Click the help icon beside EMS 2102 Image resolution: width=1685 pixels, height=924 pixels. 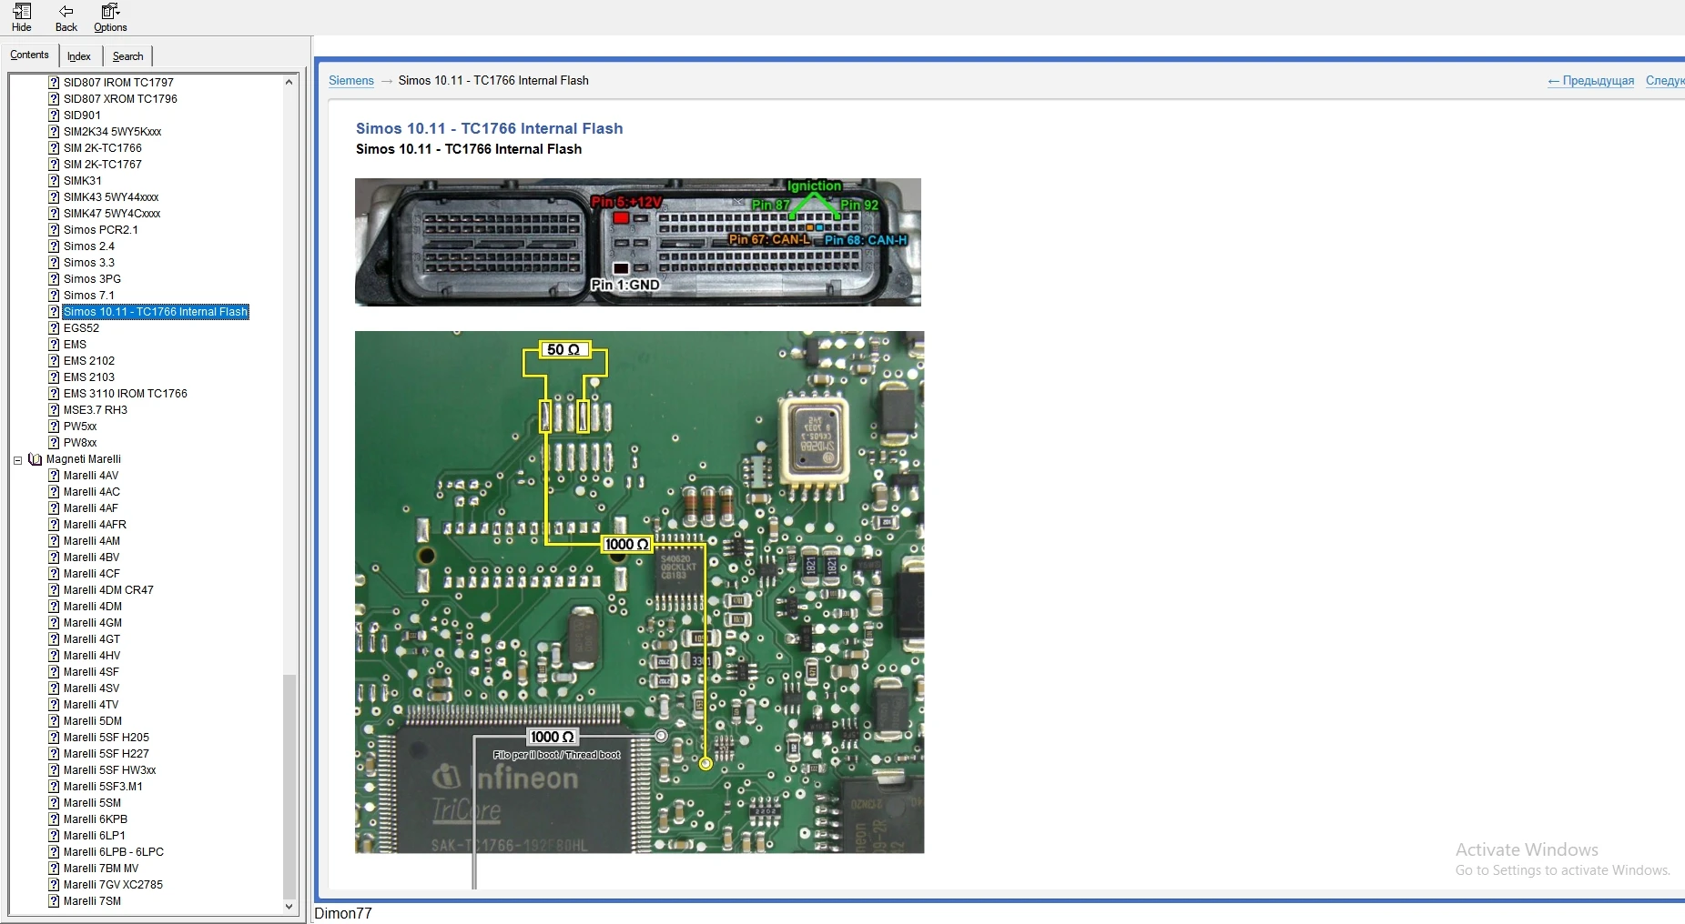coord(54,361)
